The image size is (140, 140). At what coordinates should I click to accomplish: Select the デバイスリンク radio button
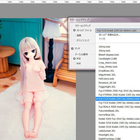point(74,40)
